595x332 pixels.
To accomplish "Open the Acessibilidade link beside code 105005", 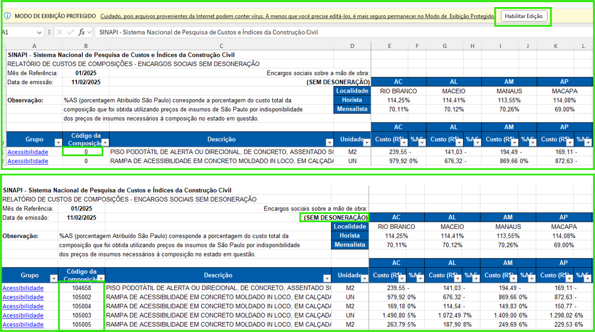I will (x=23, y=325).
